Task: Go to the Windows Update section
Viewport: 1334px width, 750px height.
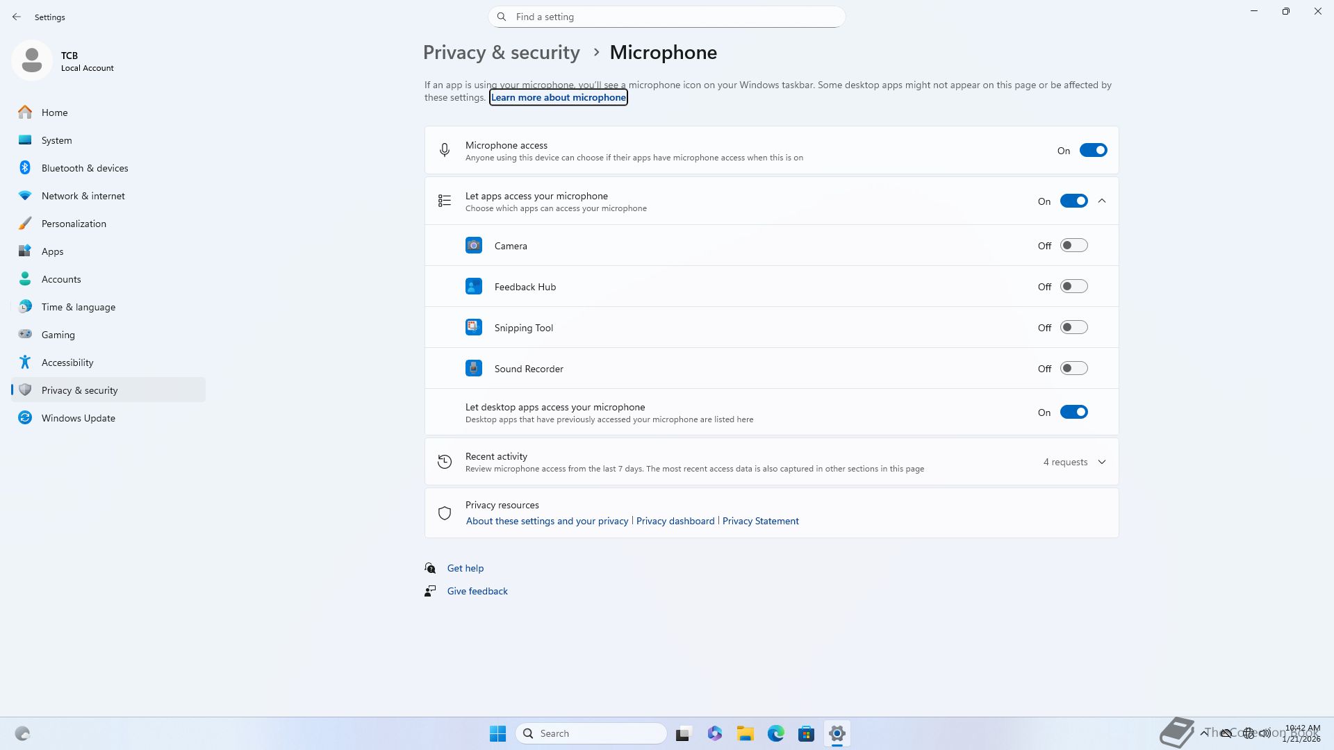Action: (x=78, y=418)
